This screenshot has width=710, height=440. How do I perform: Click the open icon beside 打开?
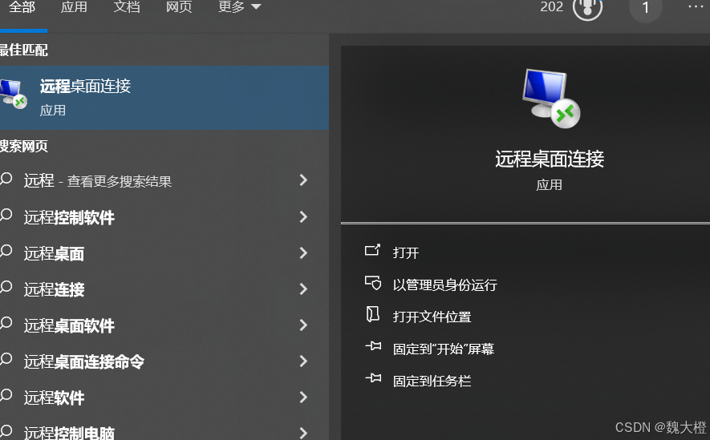(372, 249)
